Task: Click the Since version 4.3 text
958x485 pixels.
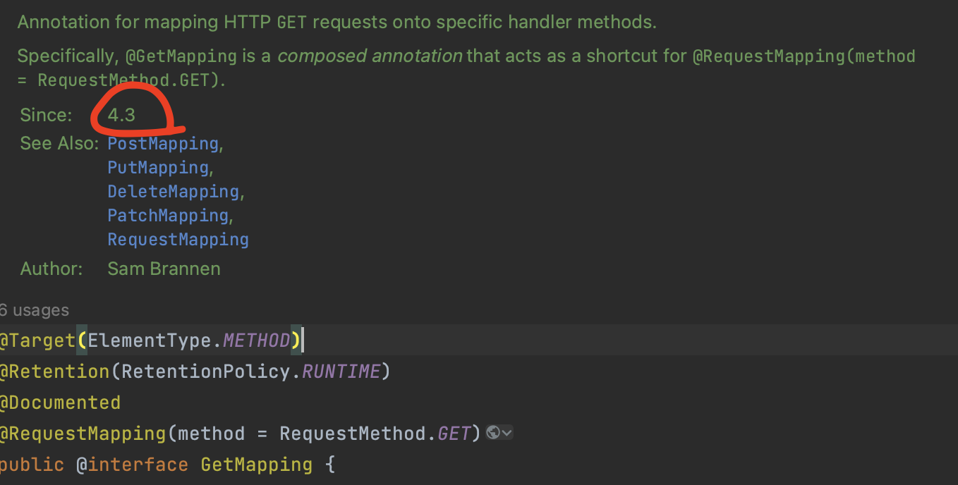Action: coord(121,115)
